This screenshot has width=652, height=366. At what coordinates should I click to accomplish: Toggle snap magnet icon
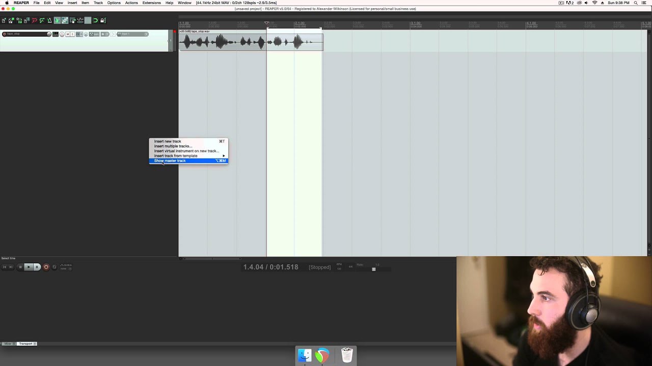[x=95, y=20]
